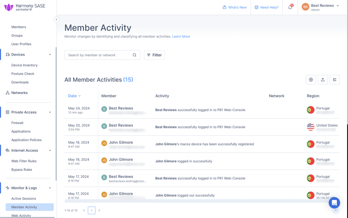348x218 pixels.
Task: Collapse the Internet Access section
Action: 50,150
